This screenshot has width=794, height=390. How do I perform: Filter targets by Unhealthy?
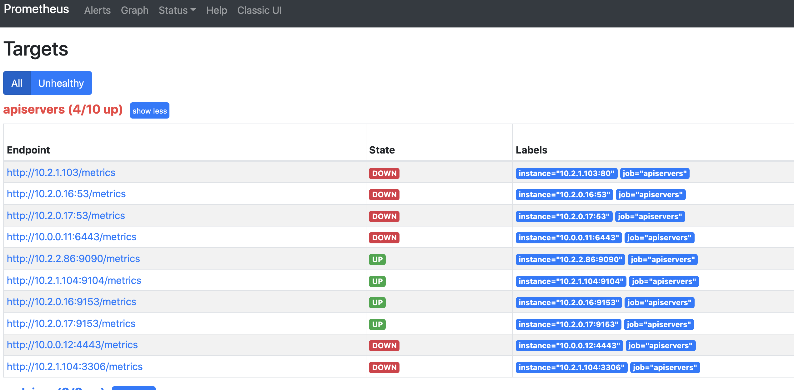[61, 83]
